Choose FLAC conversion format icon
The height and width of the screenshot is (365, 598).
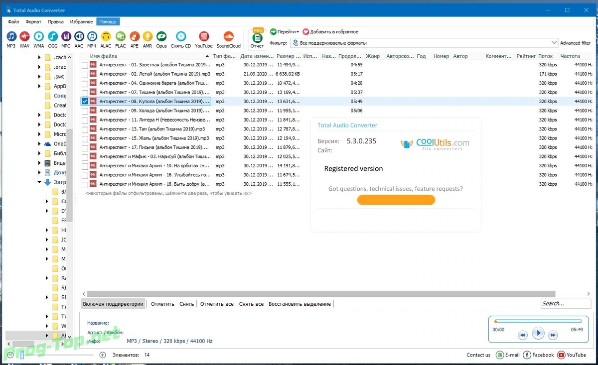click(120, 36)
